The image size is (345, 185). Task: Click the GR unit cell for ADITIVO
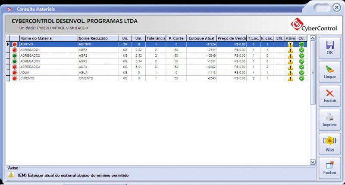125,44
